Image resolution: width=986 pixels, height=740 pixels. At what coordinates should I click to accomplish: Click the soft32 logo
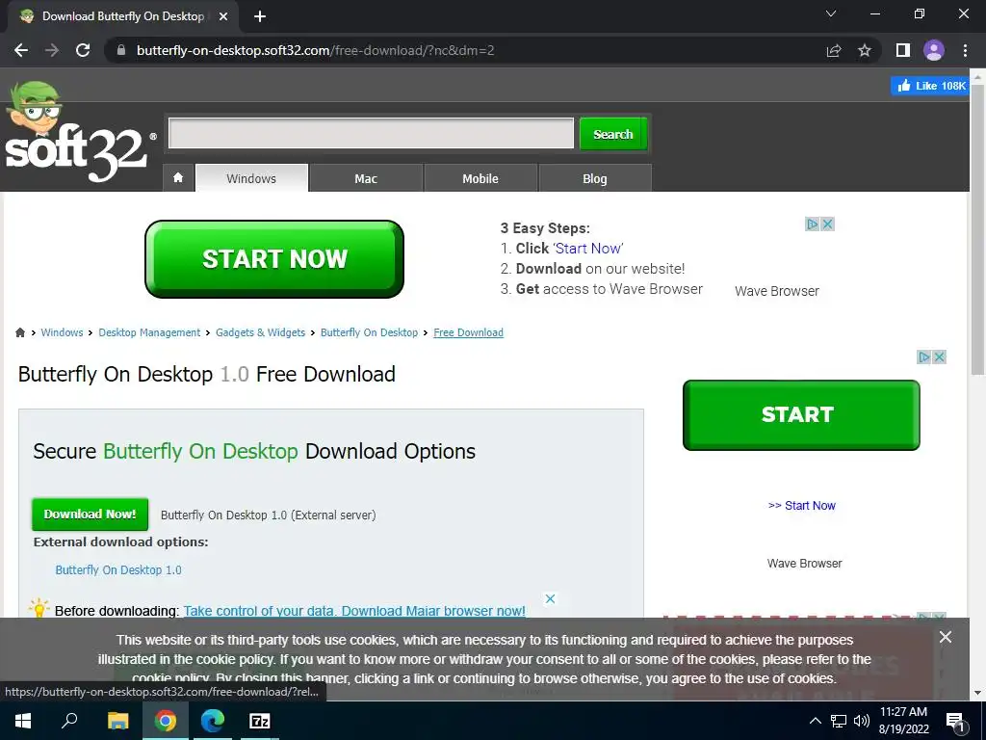point(79,133)
